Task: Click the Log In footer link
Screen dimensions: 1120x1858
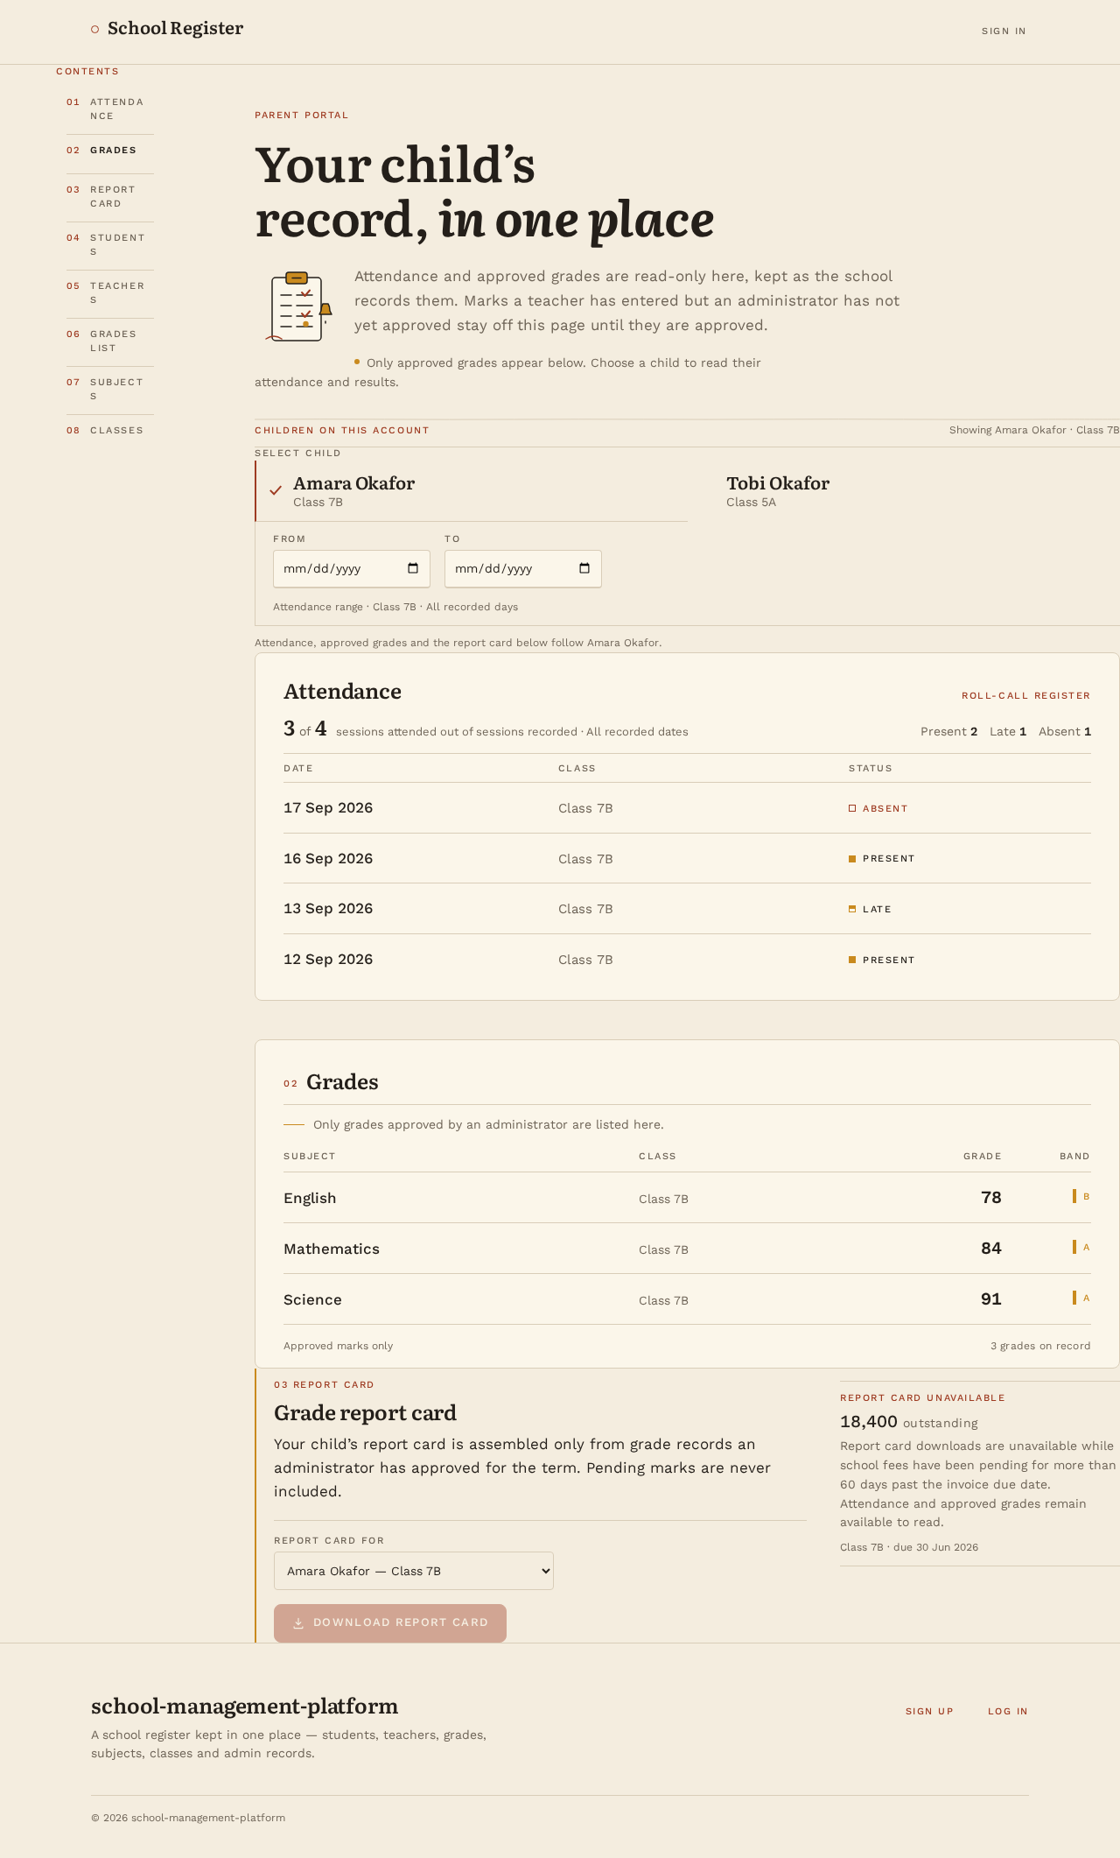Action: click(1008, 1711)
